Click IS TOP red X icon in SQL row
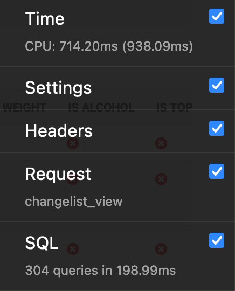The width and height of the screenshot is (235, 291). point(161,249)
